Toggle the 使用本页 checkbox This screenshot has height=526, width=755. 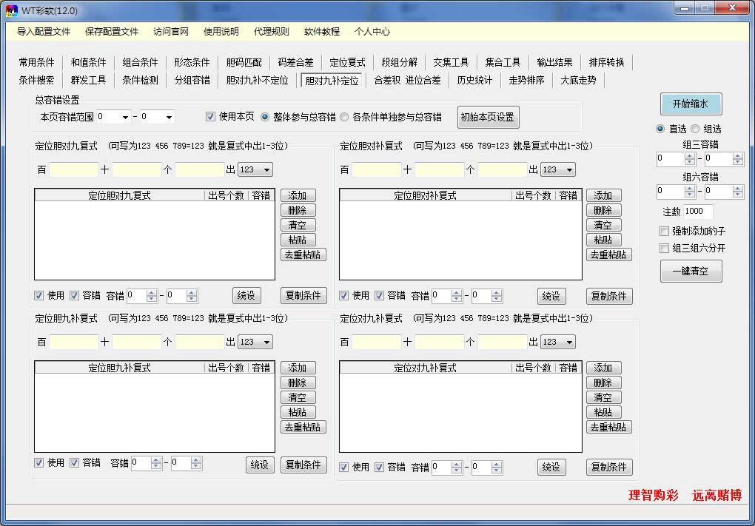(x=211, y=116)
